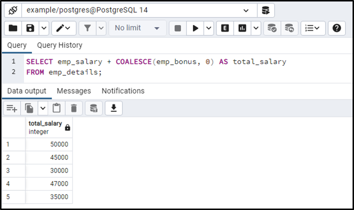
Task: Open the Explain query option
Action: coord(224,28)
